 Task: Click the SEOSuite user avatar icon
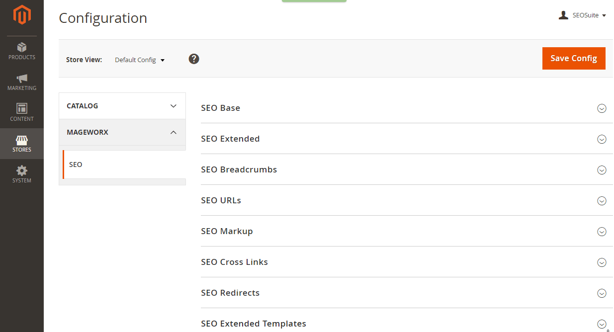click(x=563, y=15)
